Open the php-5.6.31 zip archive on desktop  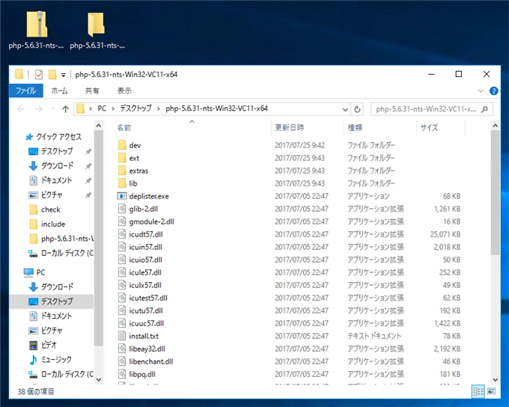point(37,30)
